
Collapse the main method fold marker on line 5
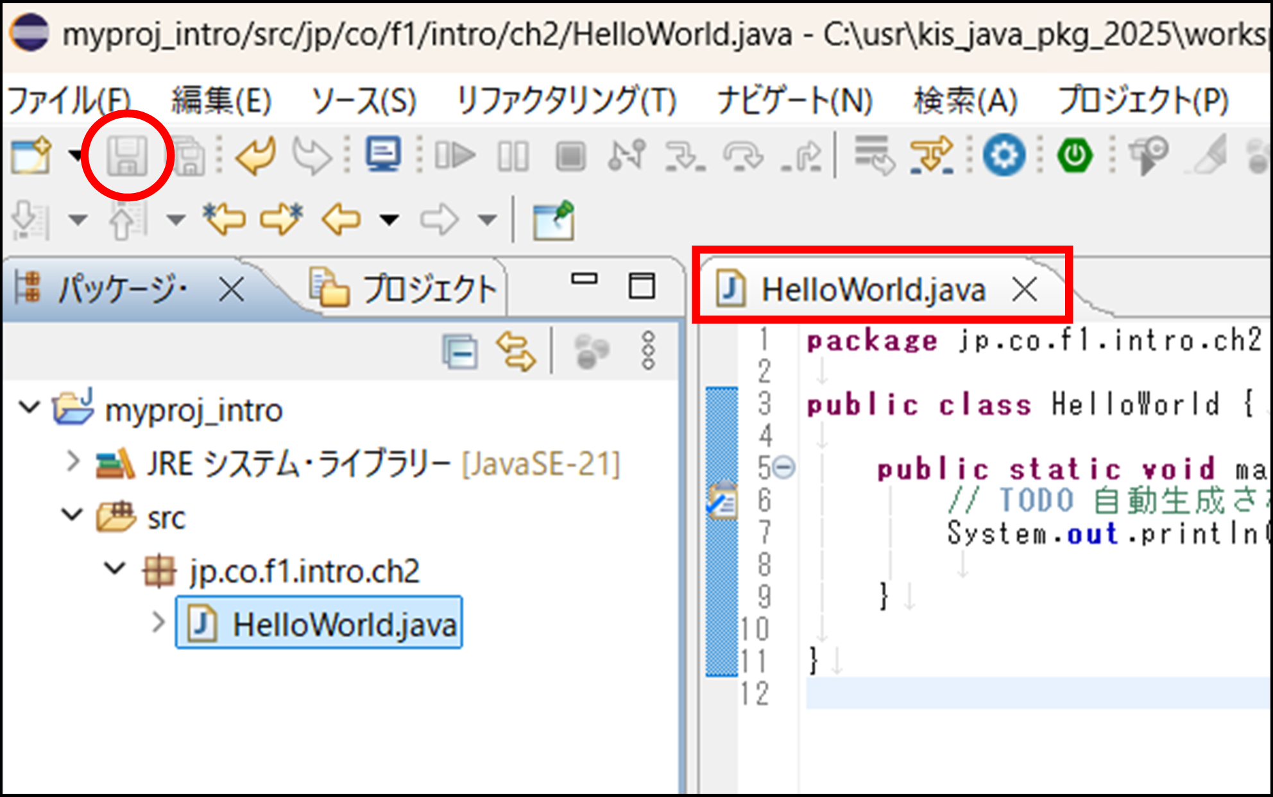(x=783, y=467)
